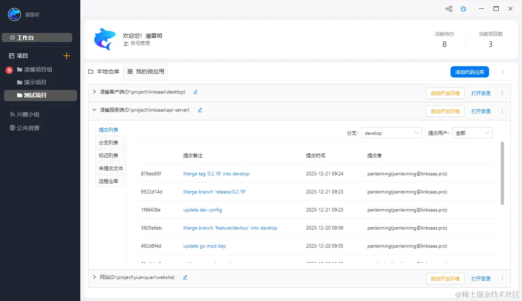Click the 添加代码仓库 button
522x301 pixels.
(x=470, y=72)
